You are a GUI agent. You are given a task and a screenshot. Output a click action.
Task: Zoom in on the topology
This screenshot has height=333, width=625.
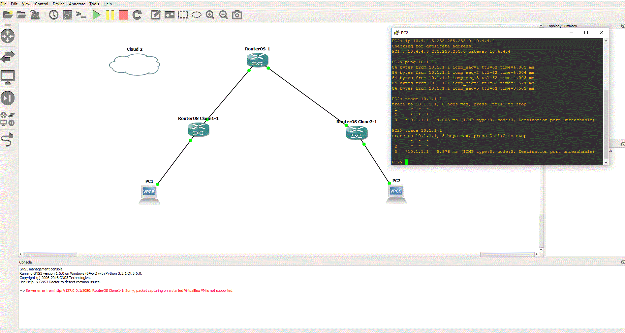(210, 15)
